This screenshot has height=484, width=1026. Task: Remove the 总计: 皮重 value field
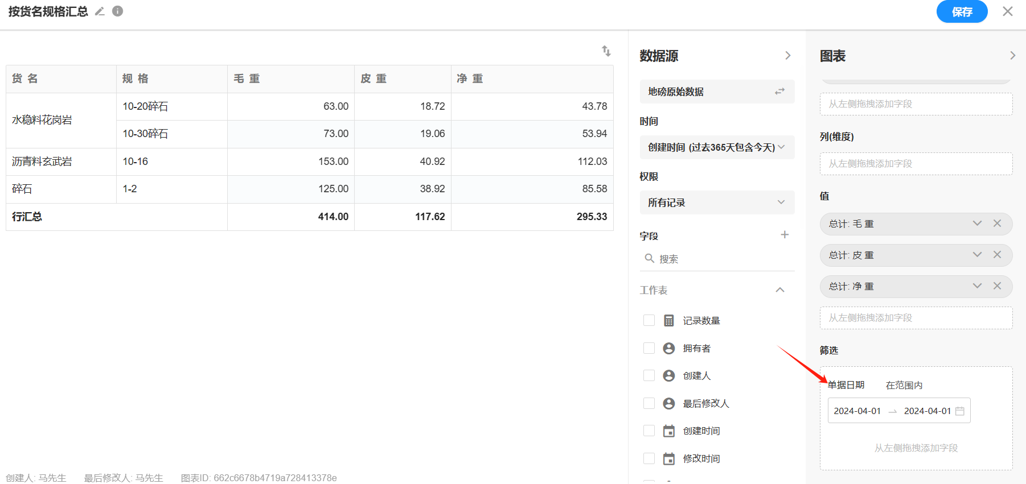pos(997,255)
